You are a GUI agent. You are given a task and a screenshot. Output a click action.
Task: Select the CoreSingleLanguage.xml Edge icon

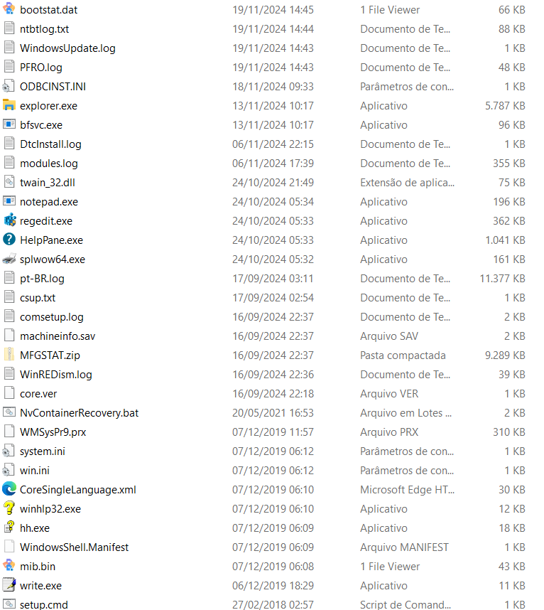[x=9, y=489]
